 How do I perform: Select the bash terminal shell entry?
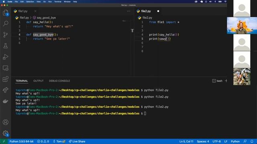click(217, 81)
